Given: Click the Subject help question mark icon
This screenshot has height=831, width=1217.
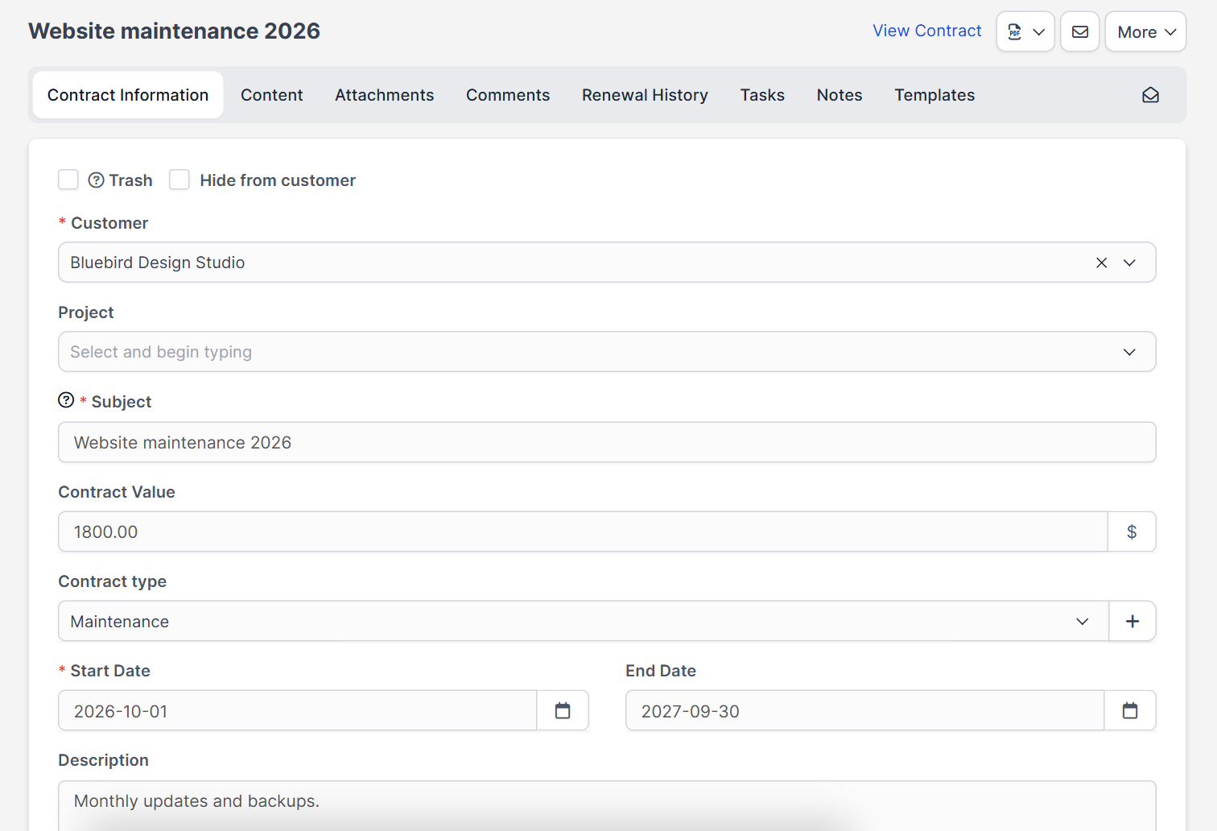Looking at the screenshot, I should [66, 400].
